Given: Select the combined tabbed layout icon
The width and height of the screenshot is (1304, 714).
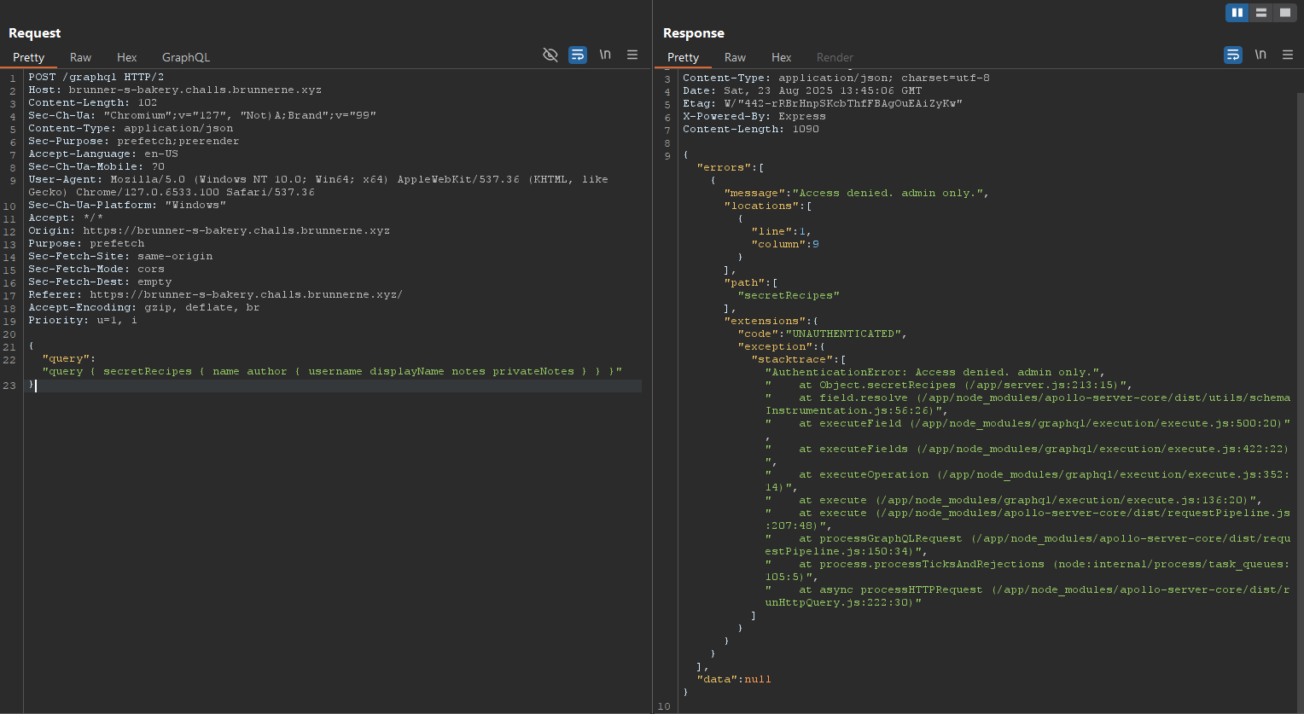Looking at the screenshot, I should [1284, 12].
